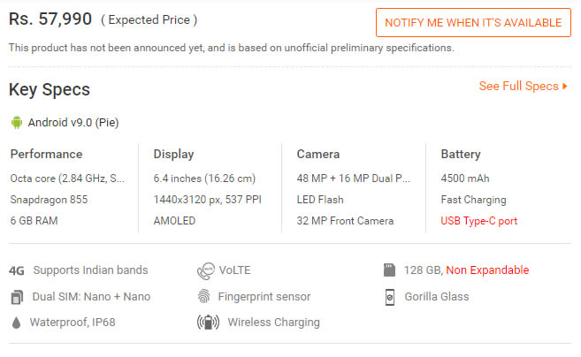Click the 4G network icon
The height and width of the screenshot is (357, 581).
tap(17, 270)
